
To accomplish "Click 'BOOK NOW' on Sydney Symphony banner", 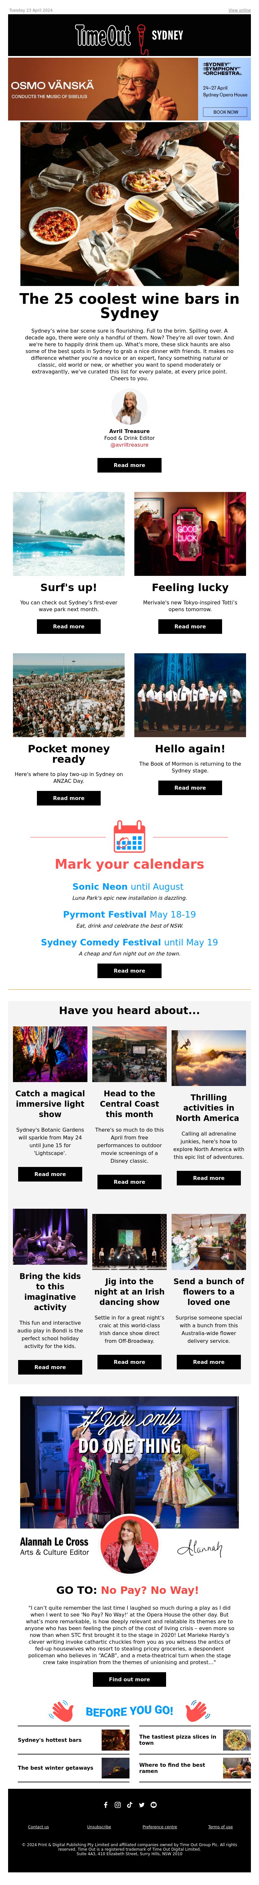I will pos(225,112).
